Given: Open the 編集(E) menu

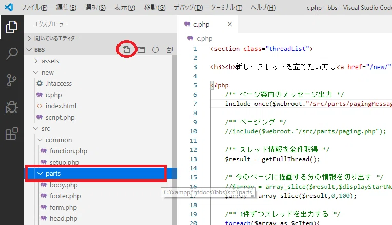Looking at the screenshot, I should click(66, 7).
